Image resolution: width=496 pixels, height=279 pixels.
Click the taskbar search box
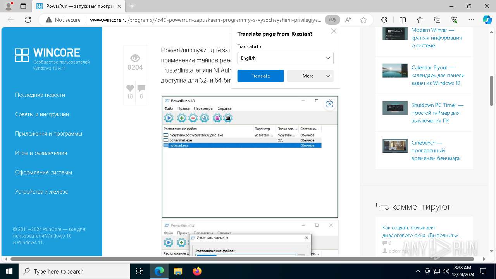[x=74, y=271]
